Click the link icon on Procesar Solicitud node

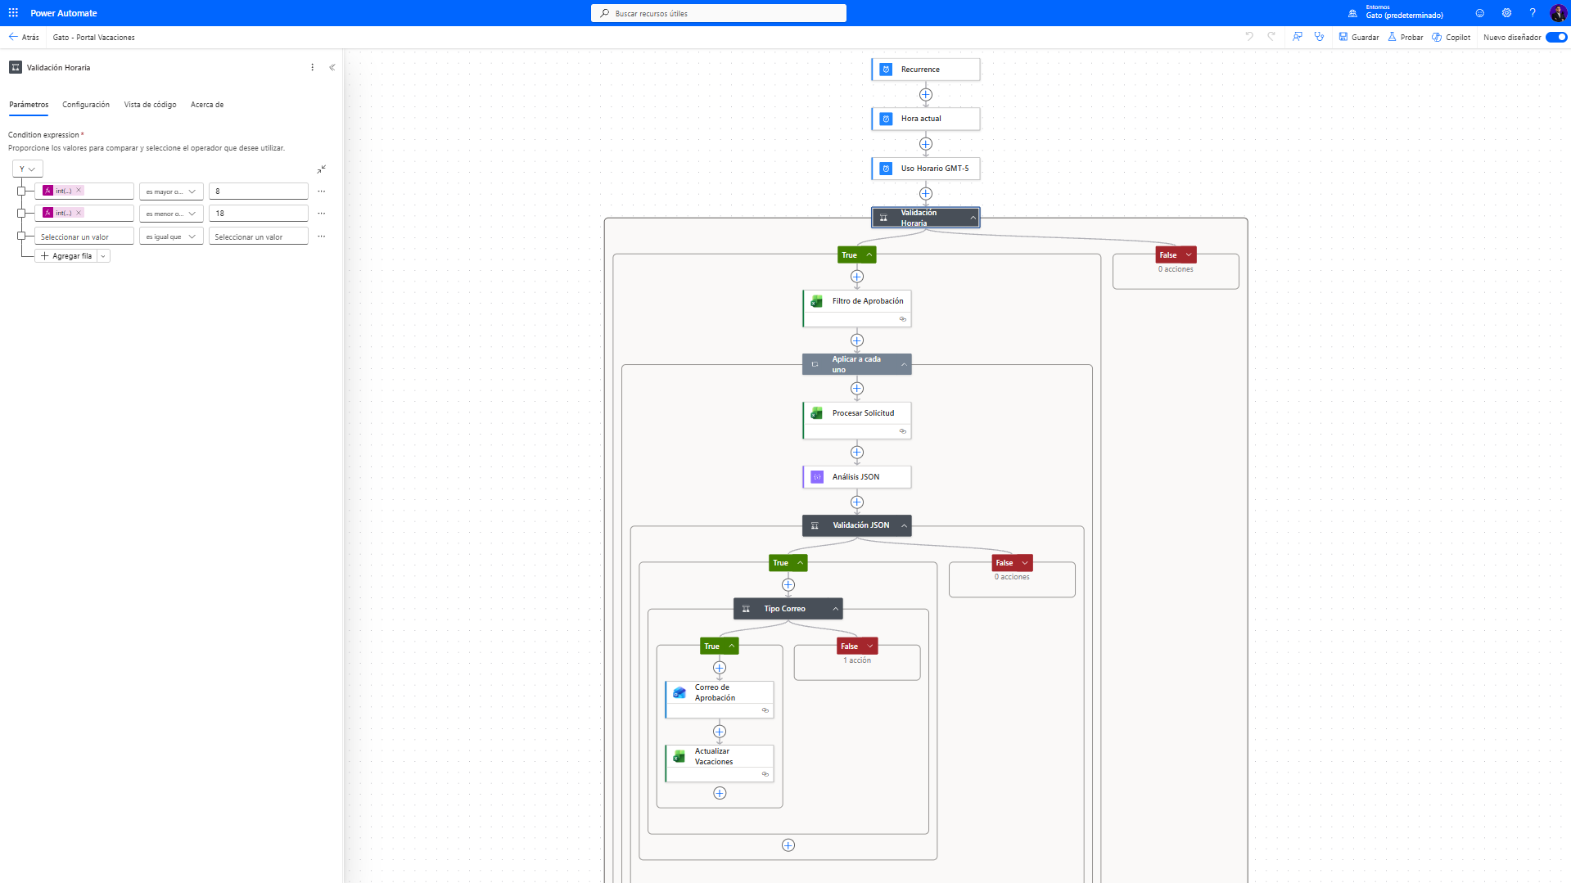(x=902, y=431)
